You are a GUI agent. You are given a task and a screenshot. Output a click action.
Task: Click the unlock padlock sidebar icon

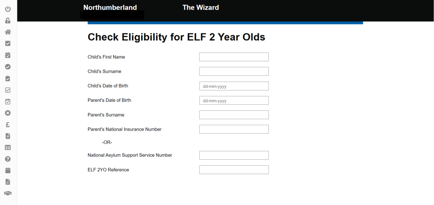pyautogui.click(x=8, y=20)
